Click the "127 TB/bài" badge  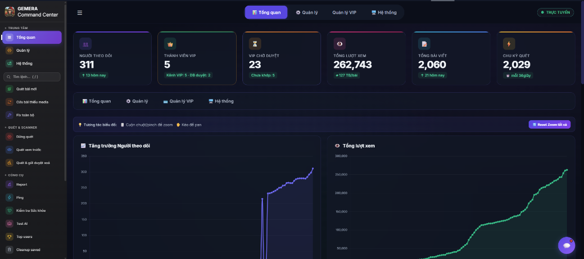point(346,75)
